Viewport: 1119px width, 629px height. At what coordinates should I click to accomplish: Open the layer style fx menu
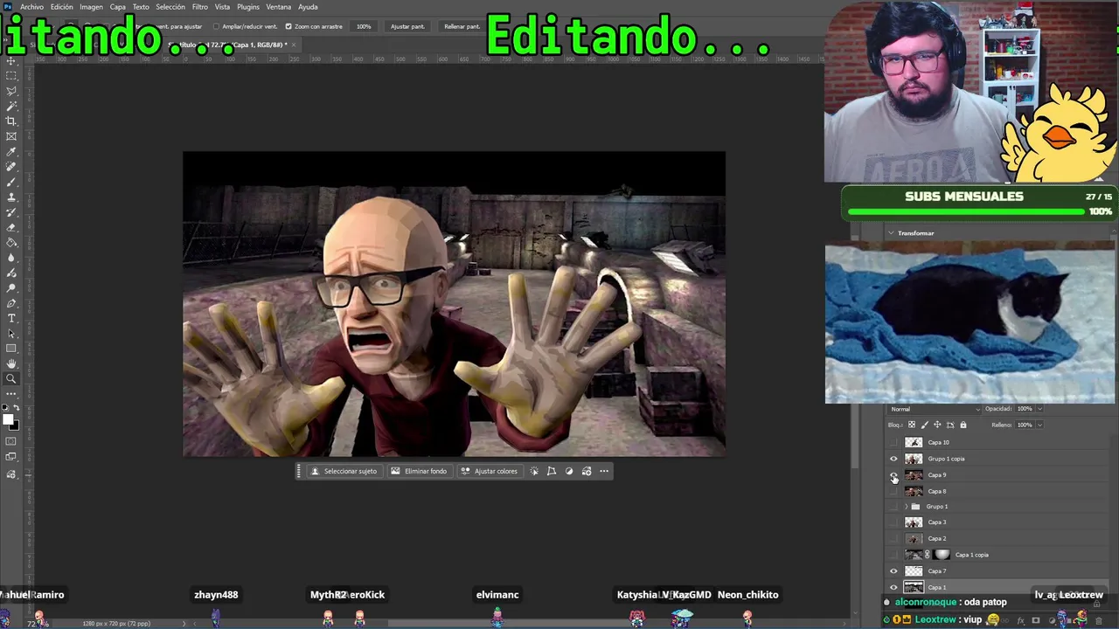click(1021, 621)
